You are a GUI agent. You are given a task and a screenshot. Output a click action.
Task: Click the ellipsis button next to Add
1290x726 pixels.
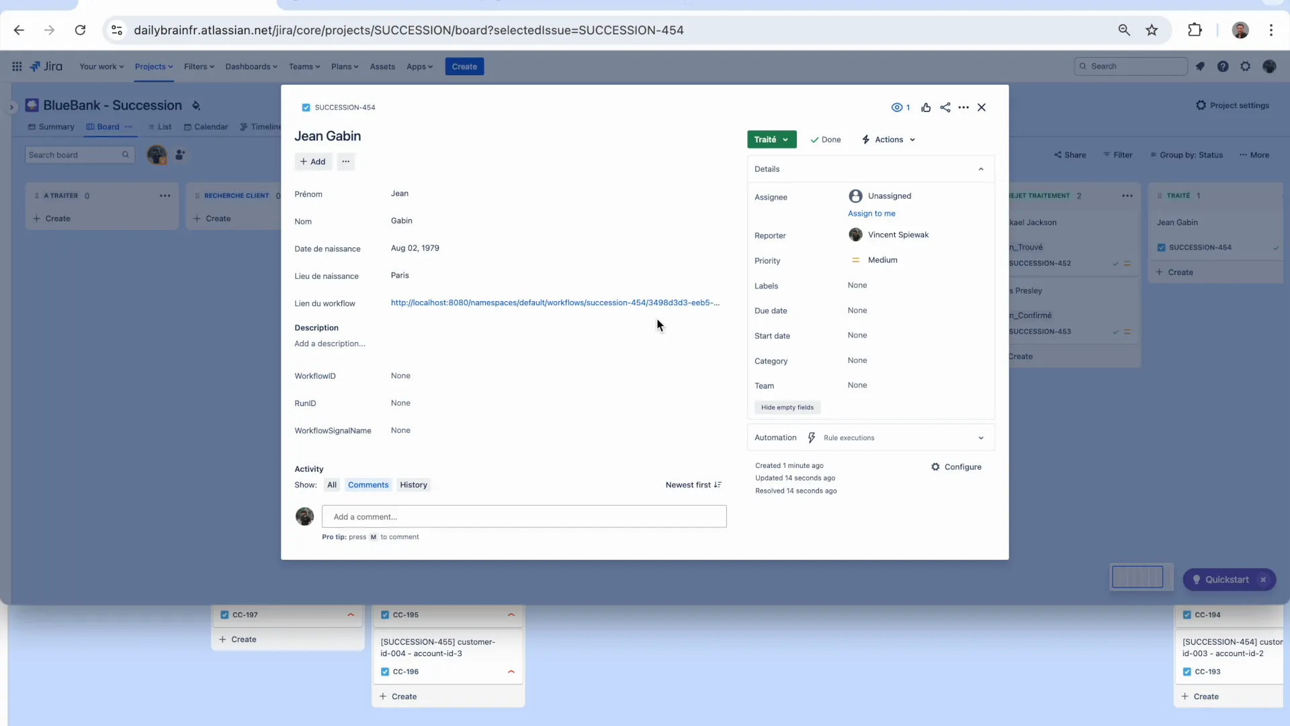pos(345,161)
